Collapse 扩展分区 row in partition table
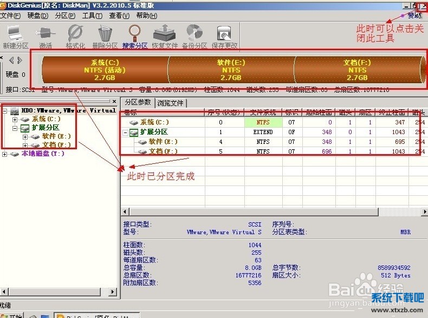428x318 pixels. pyautogui.click(x=126, y=132)
